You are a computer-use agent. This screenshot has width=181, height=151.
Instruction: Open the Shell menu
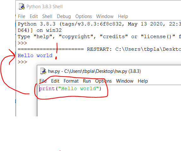(47, 16)
